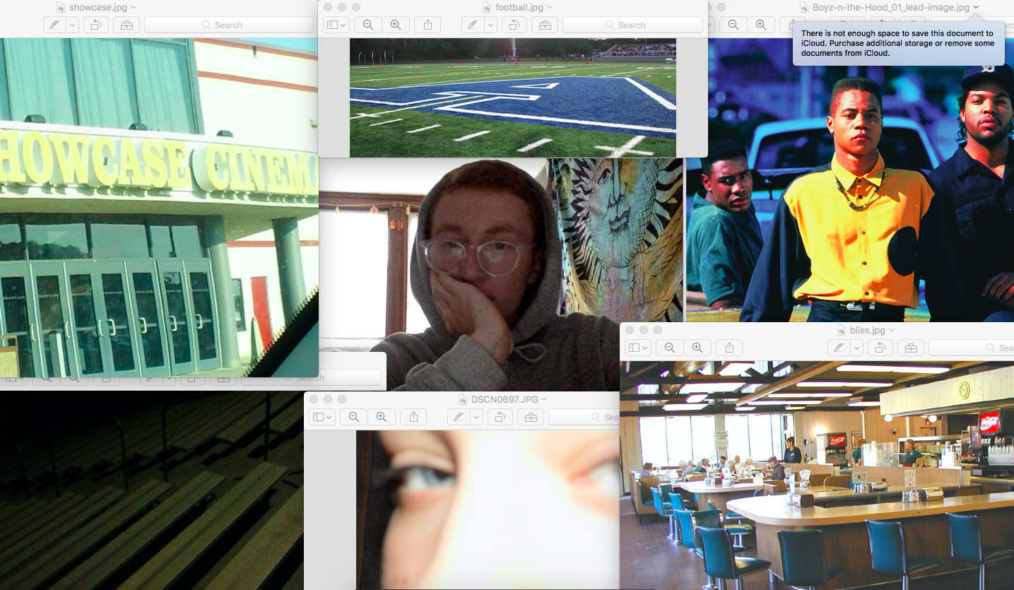
Task: Open markup dropdown arrow in bliss.jpg window
Action: click(856, 348)
